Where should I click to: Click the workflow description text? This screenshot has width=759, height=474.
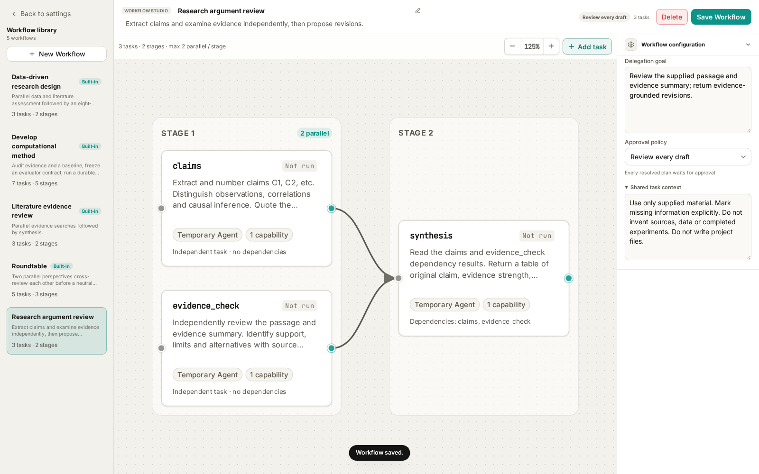click(x=244, y=24)
